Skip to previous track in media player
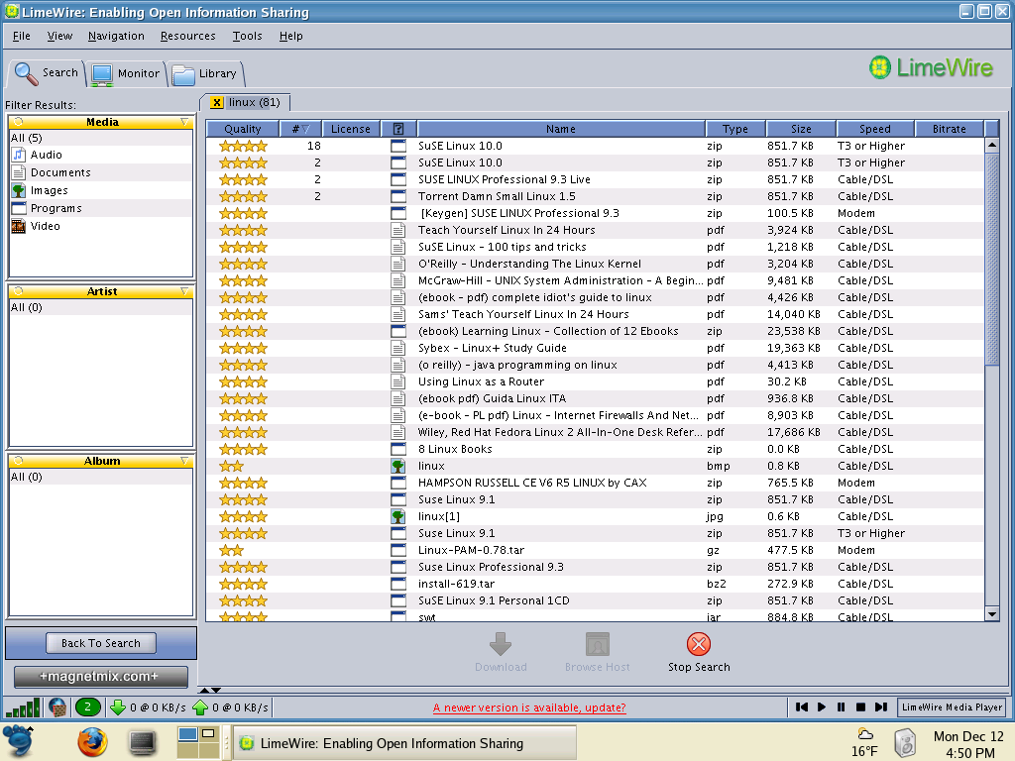Viewport: 1015px width, 761px height. (801, 707)
